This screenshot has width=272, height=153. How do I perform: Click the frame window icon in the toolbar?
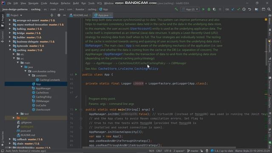(263, 9)
